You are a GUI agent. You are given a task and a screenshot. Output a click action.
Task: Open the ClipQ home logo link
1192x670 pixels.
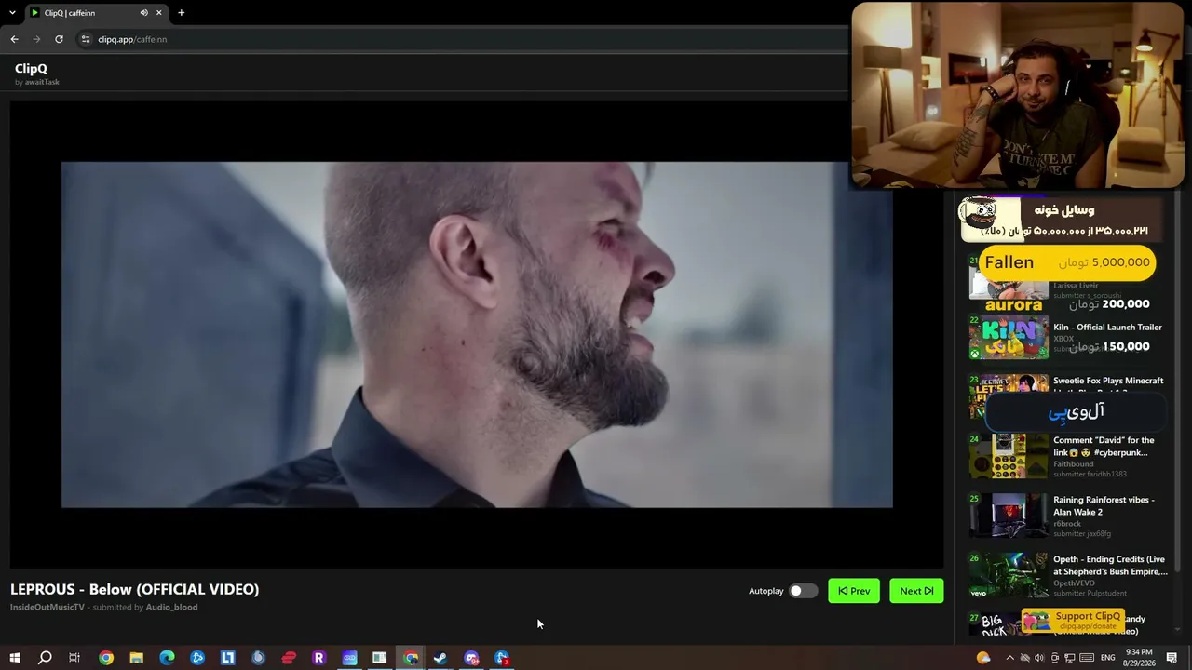[31, 68]
